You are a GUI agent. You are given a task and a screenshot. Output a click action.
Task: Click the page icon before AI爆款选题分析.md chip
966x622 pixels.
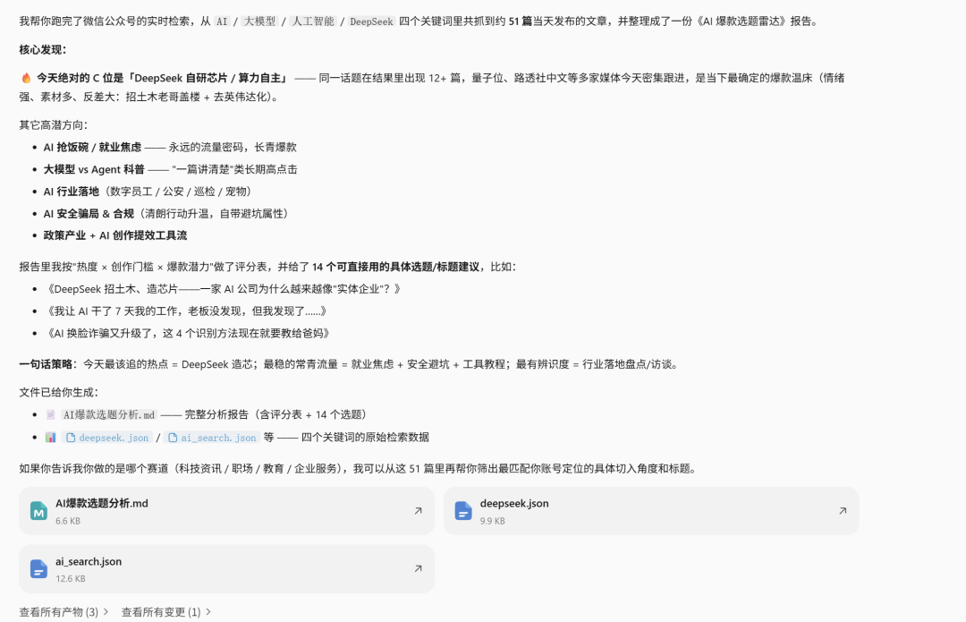50,415
